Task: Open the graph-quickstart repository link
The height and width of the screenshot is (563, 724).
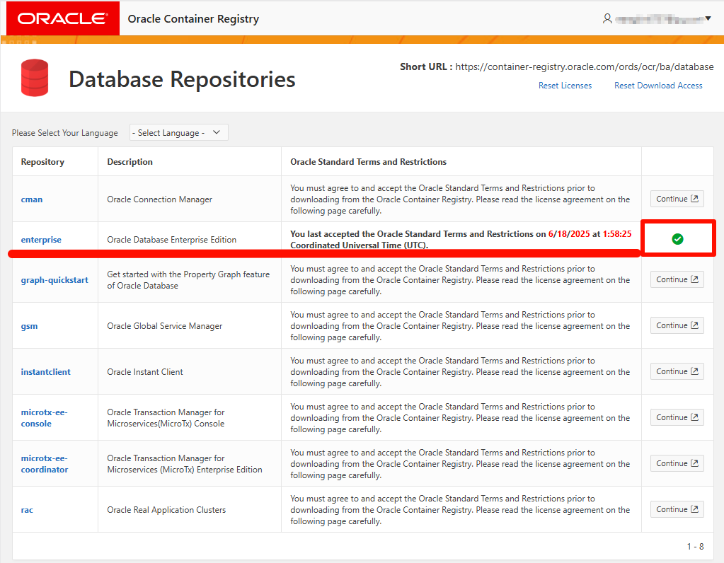Action: click(54, 279)
